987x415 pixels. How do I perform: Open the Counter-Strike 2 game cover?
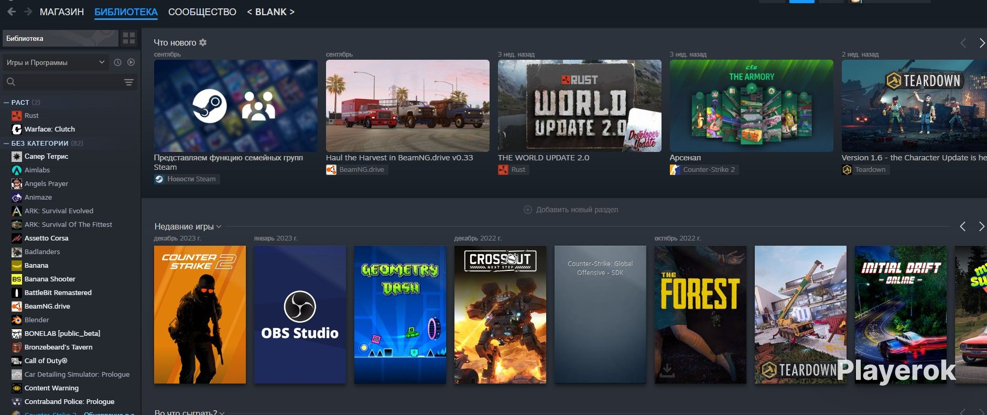(200, 314)
